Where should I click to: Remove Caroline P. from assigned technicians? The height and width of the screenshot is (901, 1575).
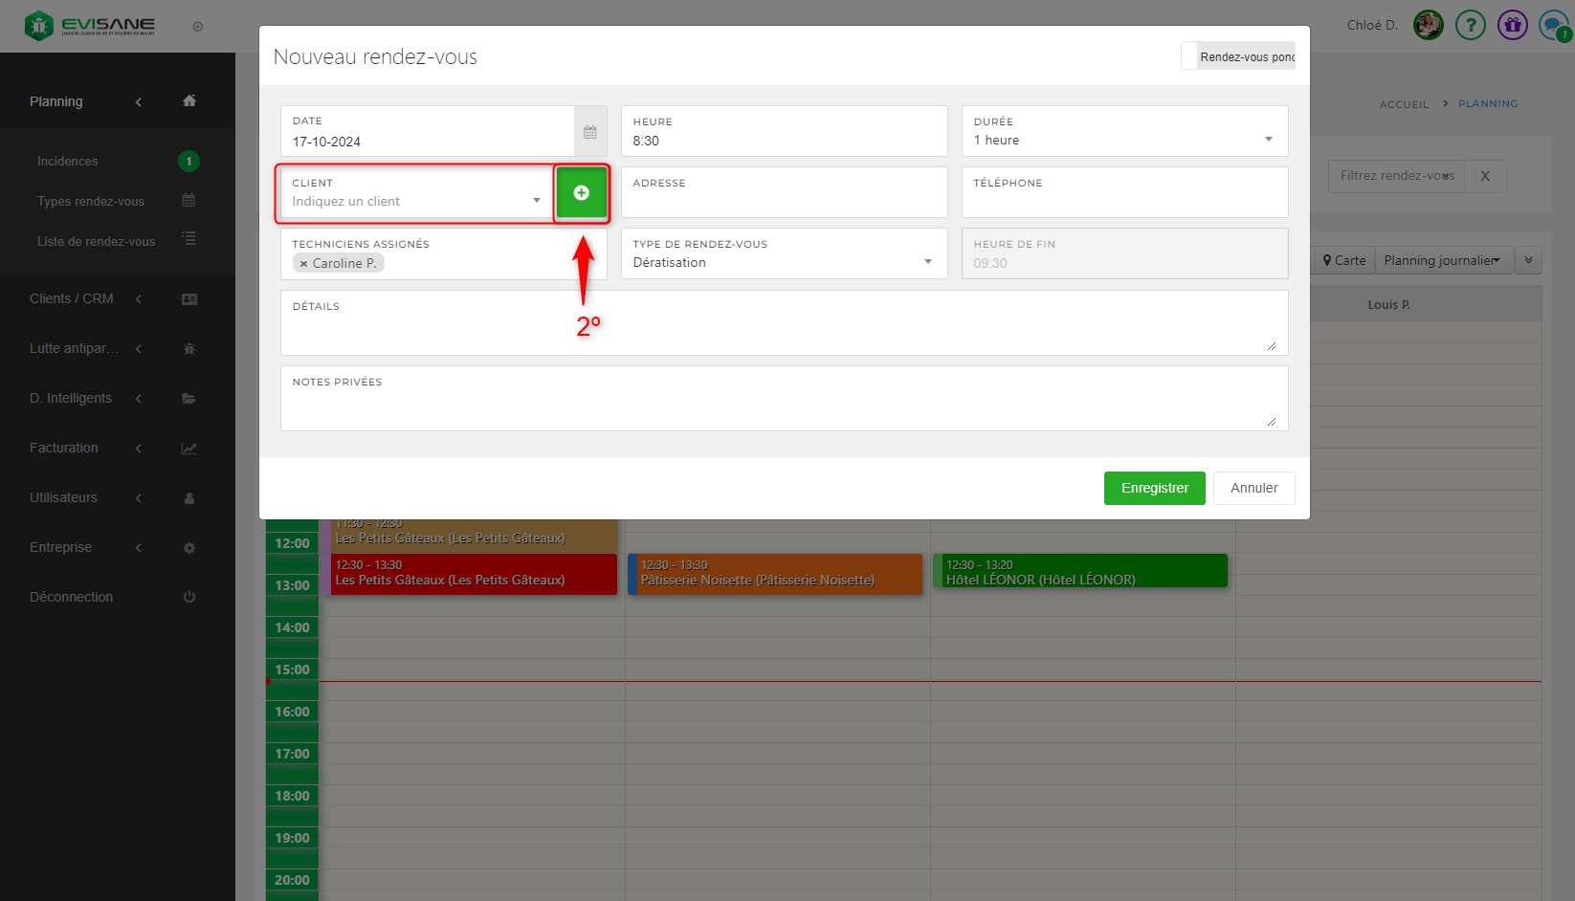(304, 264)
